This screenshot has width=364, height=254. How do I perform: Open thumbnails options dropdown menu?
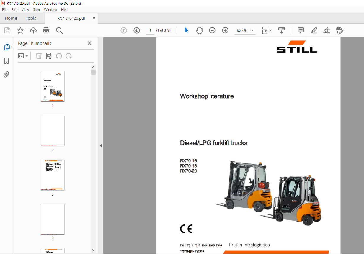tap(23, 56)
